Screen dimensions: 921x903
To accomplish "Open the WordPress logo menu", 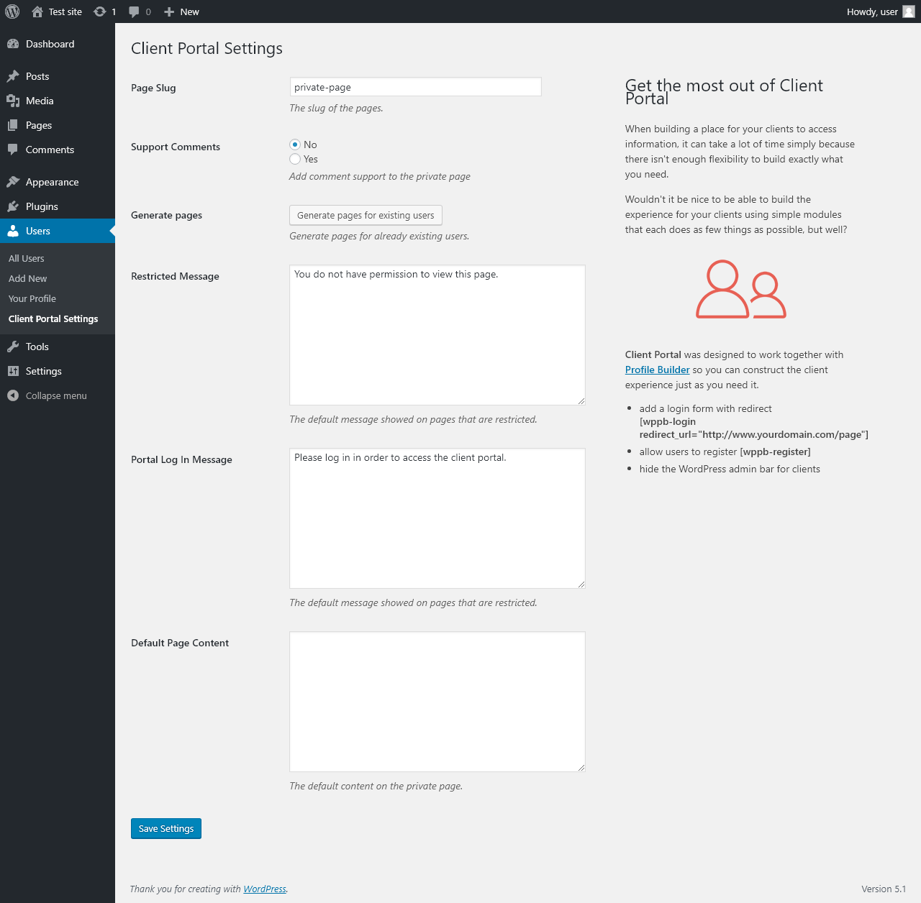I will tap(12, 12).
